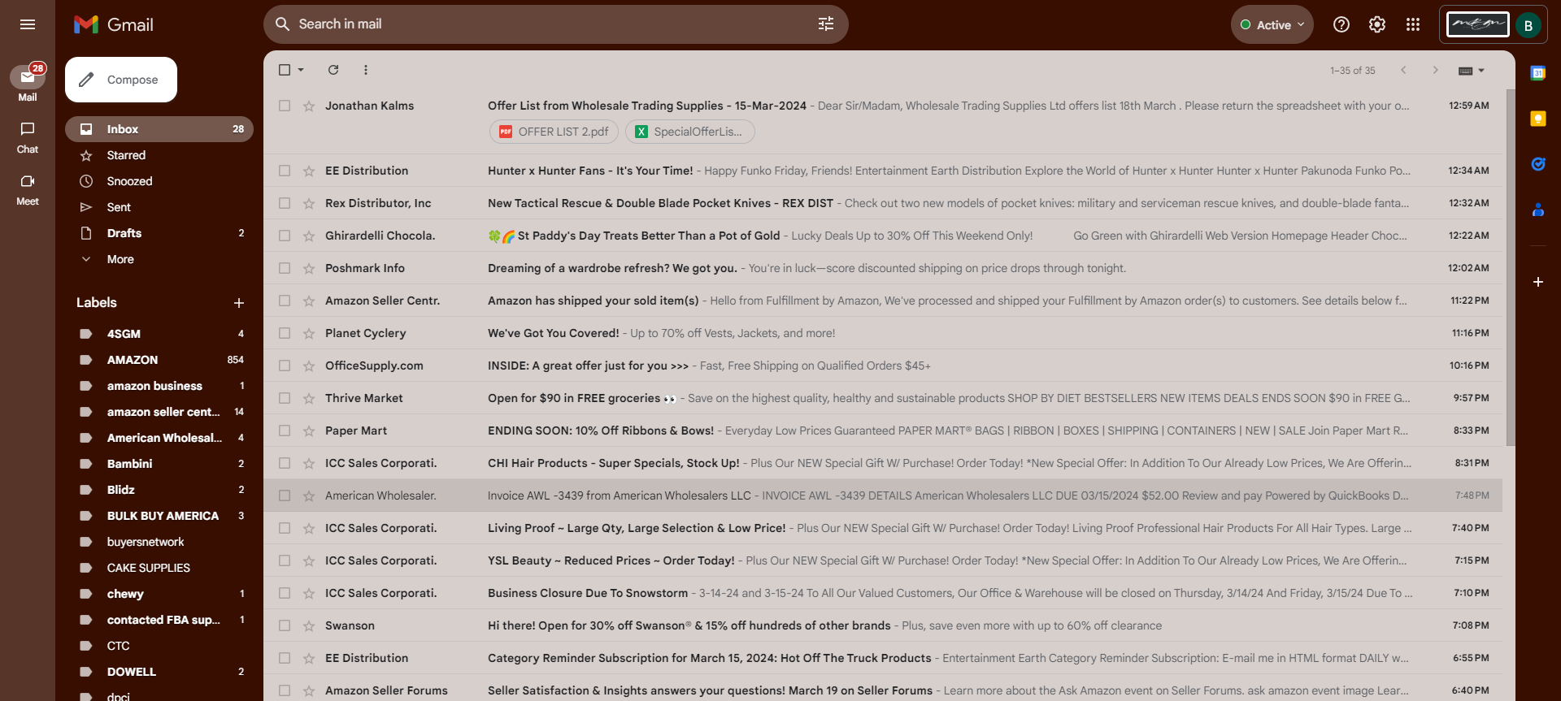The width and height of the screenshot is (1561, 701).
Task: Open American Wholesalers invoice email
Action: tap(883, 495)
